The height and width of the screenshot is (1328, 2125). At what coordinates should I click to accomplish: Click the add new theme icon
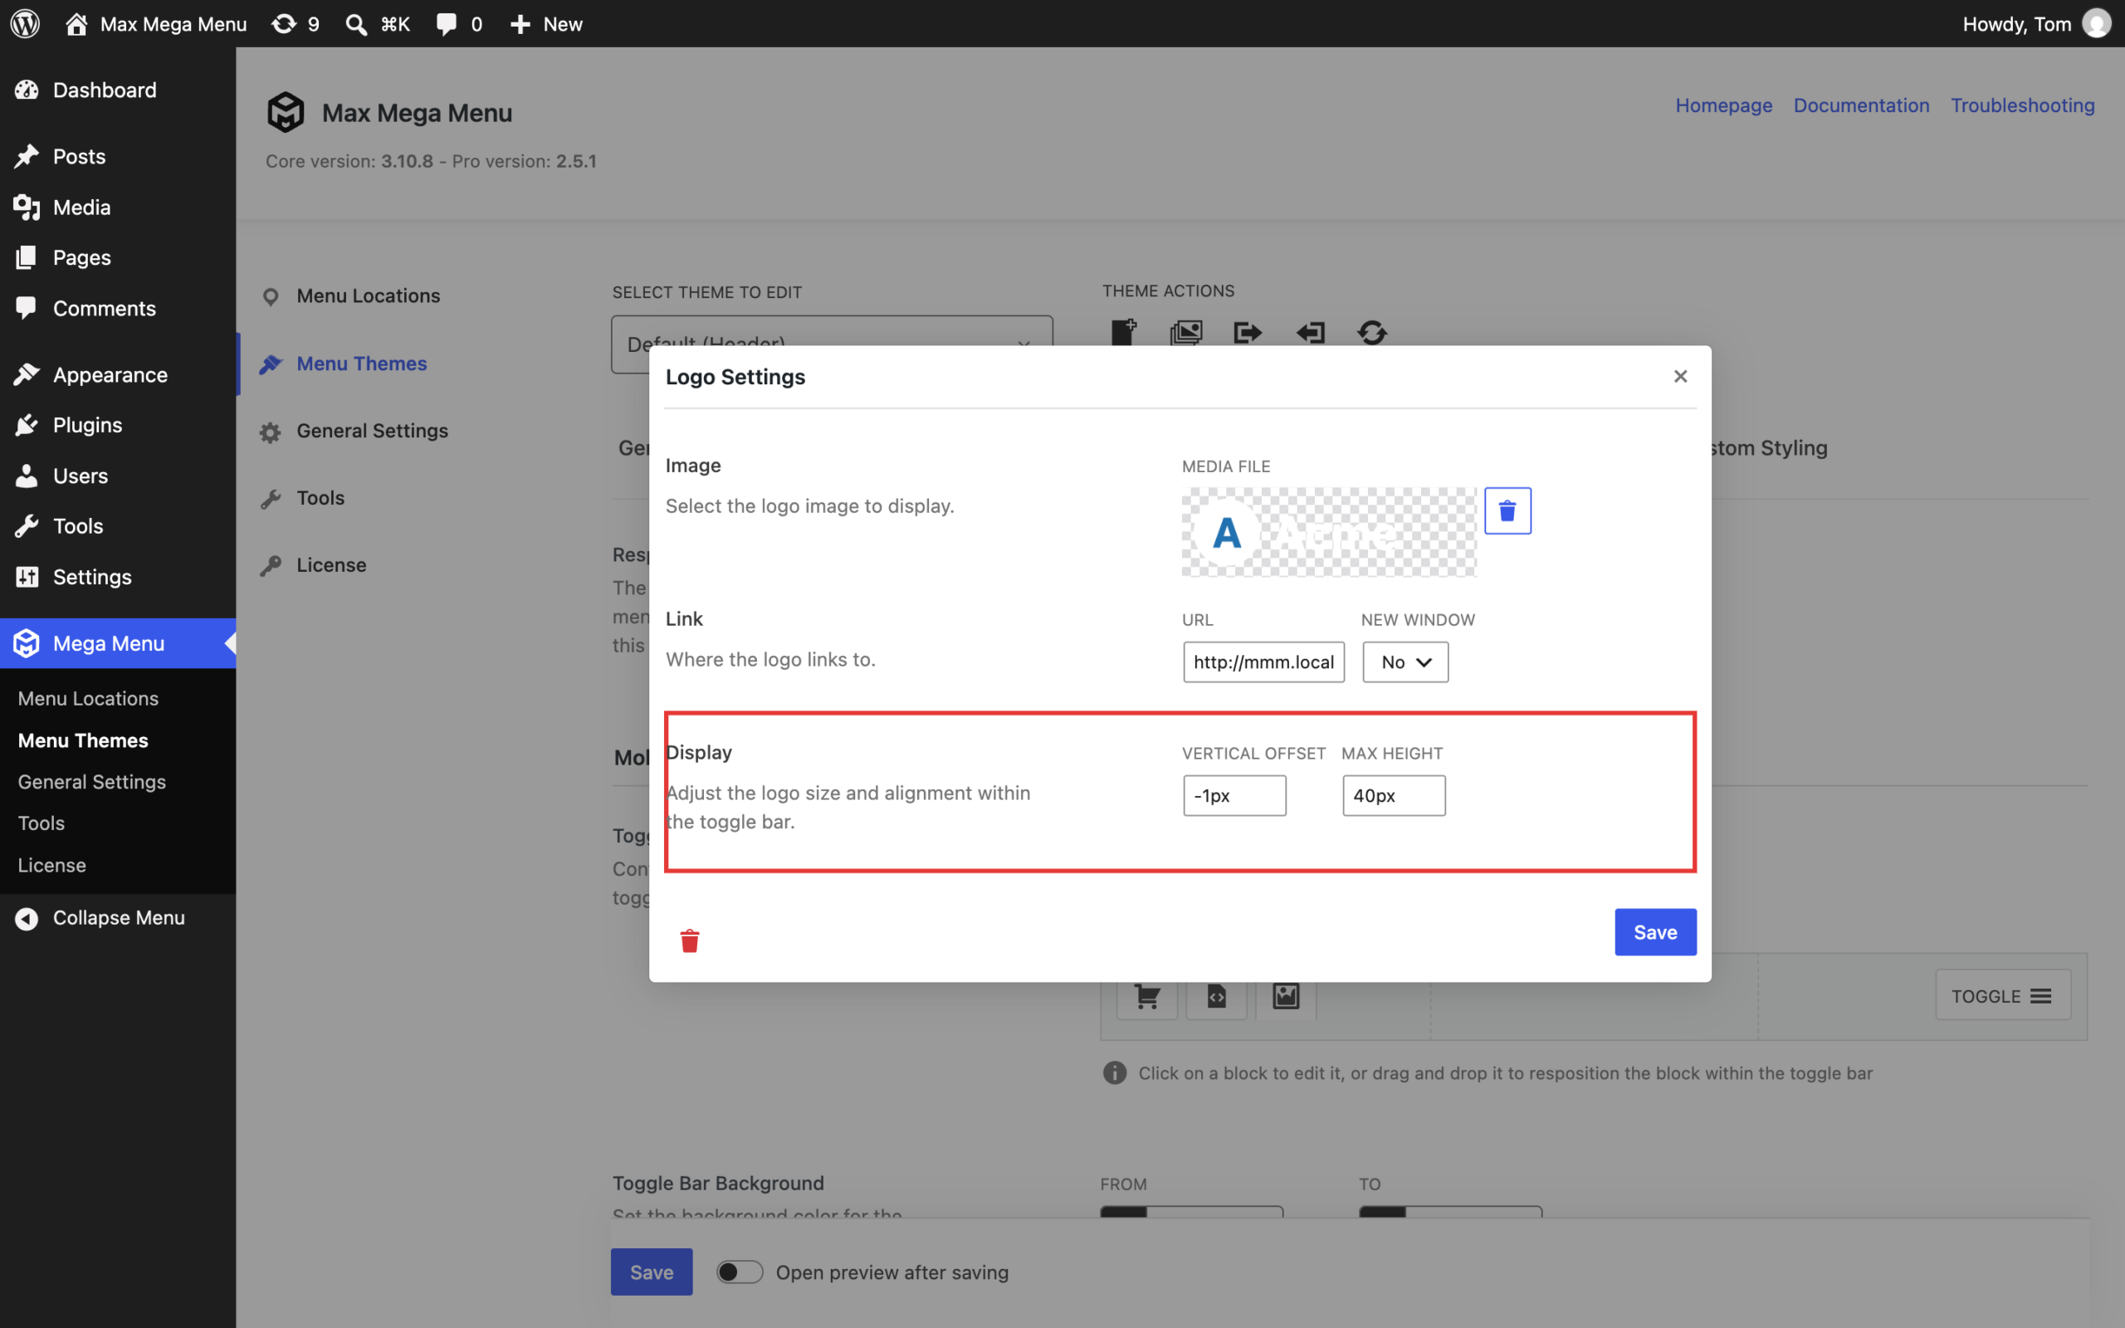(1124, 332)
